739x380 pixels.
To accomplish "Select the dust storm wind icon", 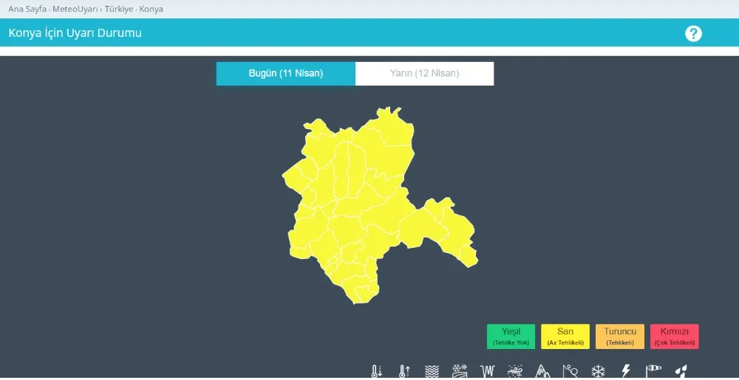I will click(515, 371).
